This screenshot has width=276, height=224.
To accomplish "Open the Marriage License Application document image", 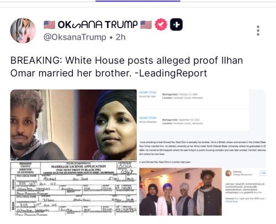I will [73, 188].
